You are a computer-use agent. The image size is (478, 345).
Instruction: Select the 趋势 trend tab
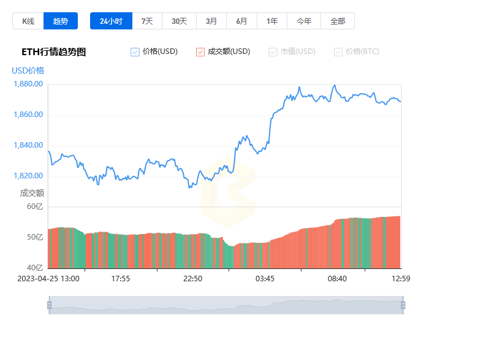pos(61,21)
